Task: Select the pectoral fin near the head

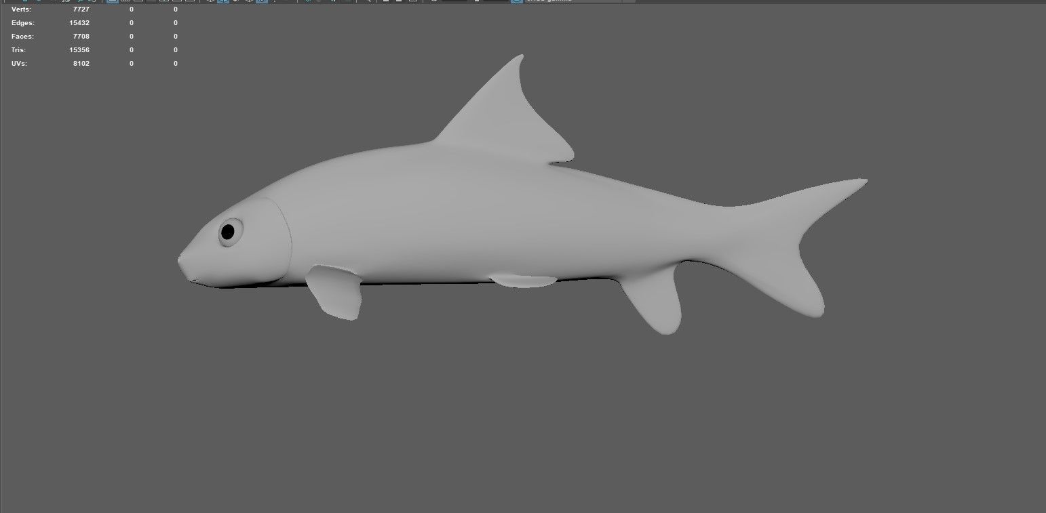Action: 335,292
